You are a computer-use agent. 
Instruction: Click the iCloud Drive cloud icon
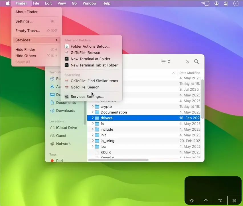[x=52, y=128]
